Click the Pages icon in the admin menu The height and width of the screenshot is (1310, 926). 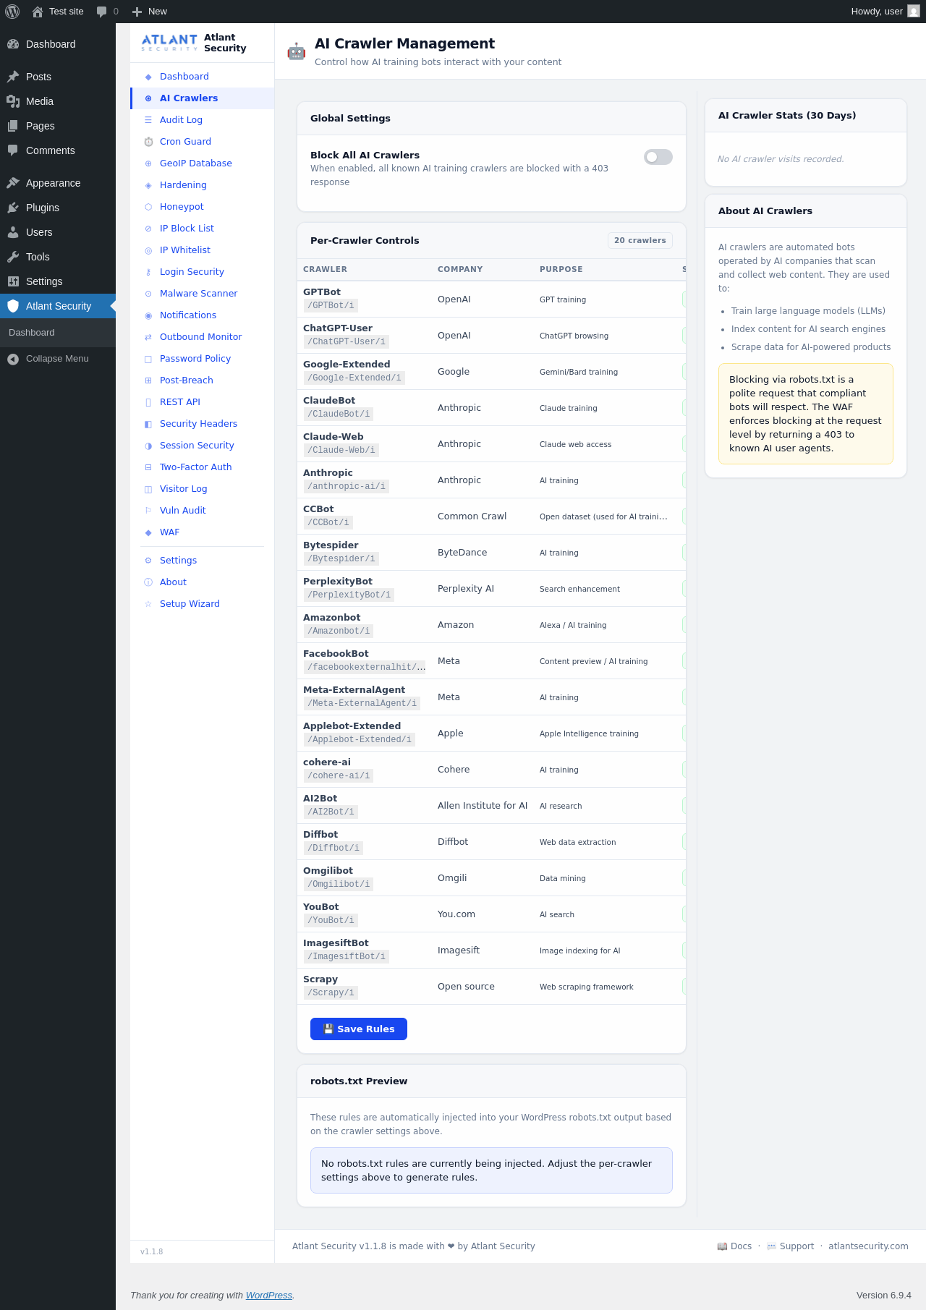[x=13, y=126]
